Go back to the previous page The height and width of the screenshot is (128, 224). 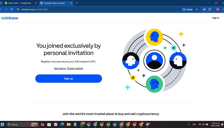pos(1,9)
